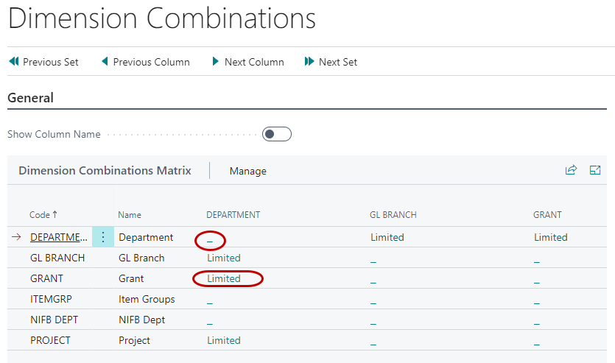The height and width of the screenshot is (363, 615).
Task: Click the GRANT column header
Action: [x=547, y=215]
